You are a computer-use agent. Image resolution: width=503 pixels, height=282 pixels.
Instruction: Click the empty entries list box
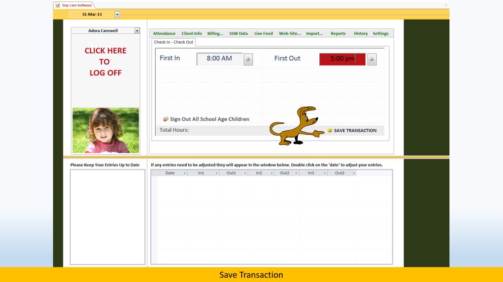point(108,217)
